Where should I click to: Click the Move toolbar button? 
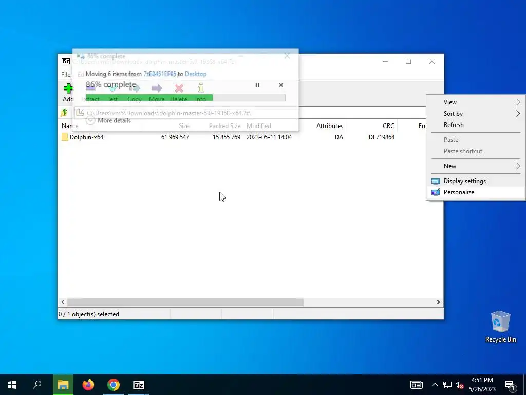pos(157,93)
